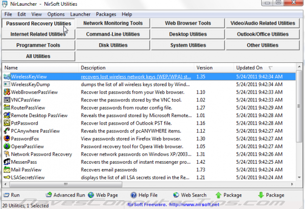Run the selected utility

[x=11, y=195]
